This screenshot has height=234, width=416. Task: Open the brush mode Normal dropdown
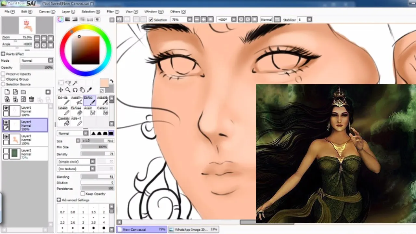pyautogui.click(x=72, y=133)
